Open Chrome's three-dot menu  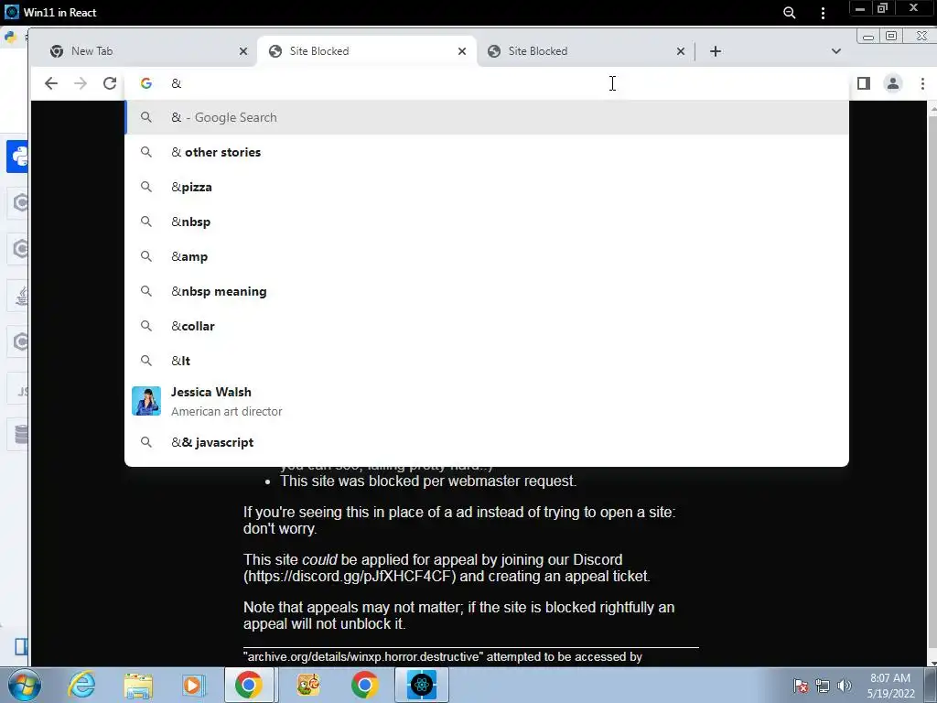coord(922,83)
